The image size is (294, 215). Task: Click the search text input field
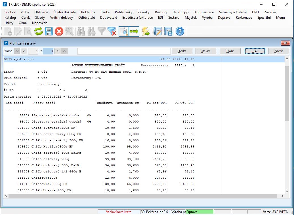point(123,51)
